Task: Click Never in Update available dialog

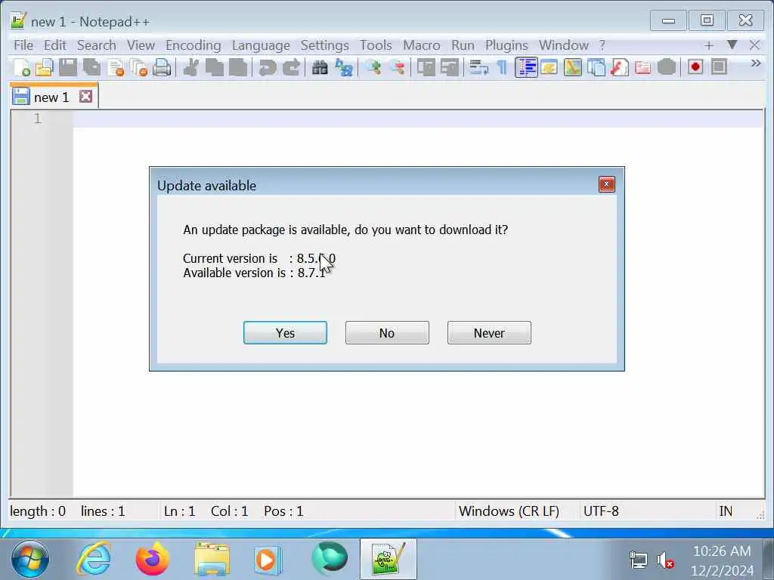Action: point(489,333)
